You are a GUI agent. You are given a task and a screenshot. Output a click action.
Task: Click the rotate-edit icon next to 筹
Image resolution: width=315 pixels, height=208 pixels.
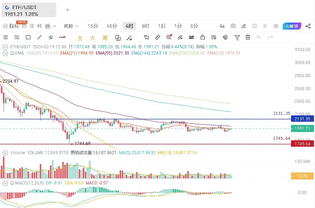pyautogui.click(x=118, y=38)
